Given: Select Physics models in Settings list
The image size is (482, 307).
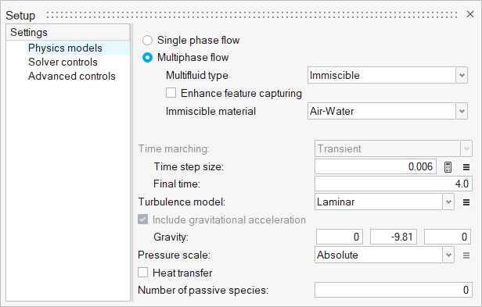Looking at the screenshot, I should tap(65, 48).
